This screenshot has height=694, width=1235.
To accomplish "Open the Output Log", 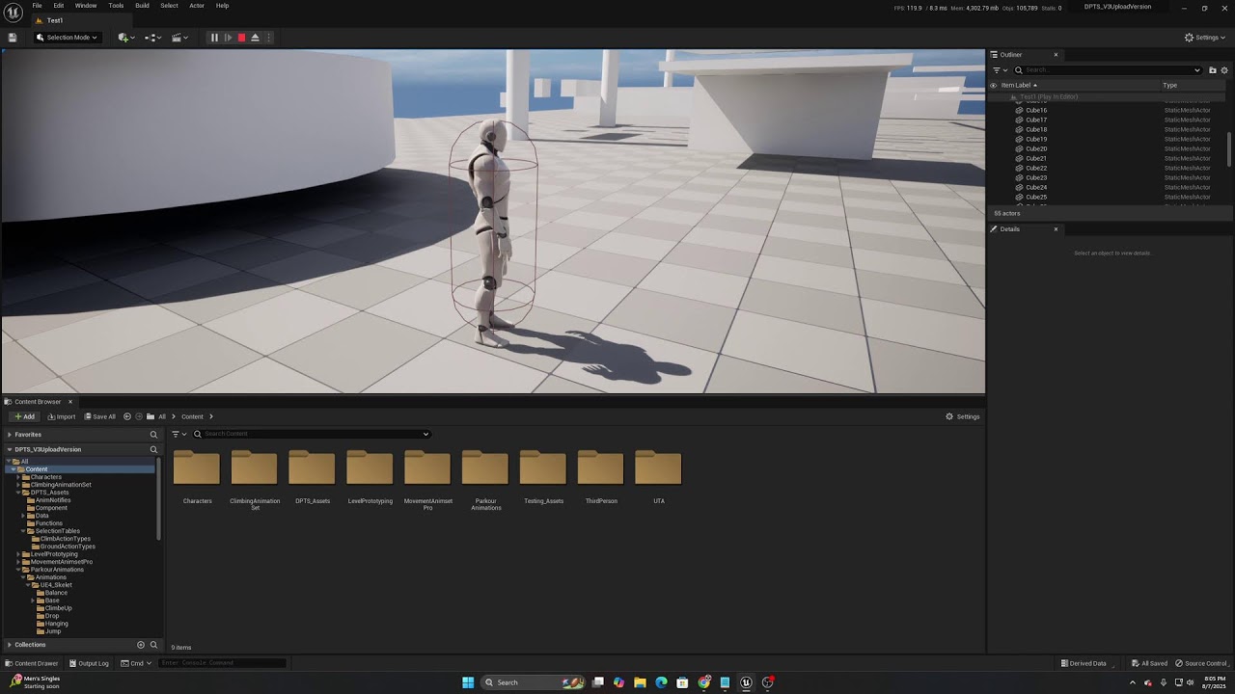I will coord(89,663).
